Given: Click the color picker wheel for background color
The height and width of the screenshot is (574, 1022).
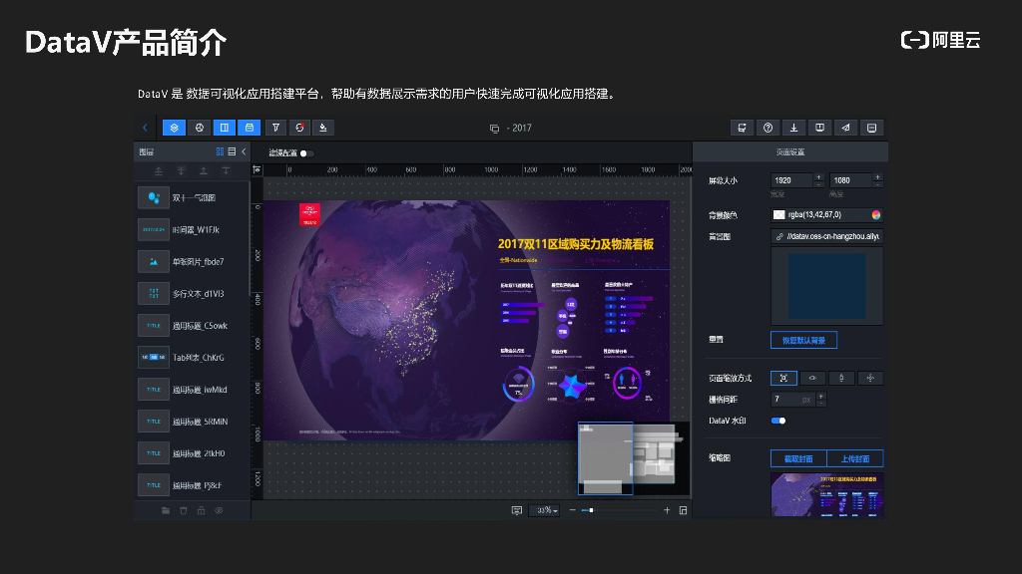Looking at the screenshot, I should (x=875, y=214).
